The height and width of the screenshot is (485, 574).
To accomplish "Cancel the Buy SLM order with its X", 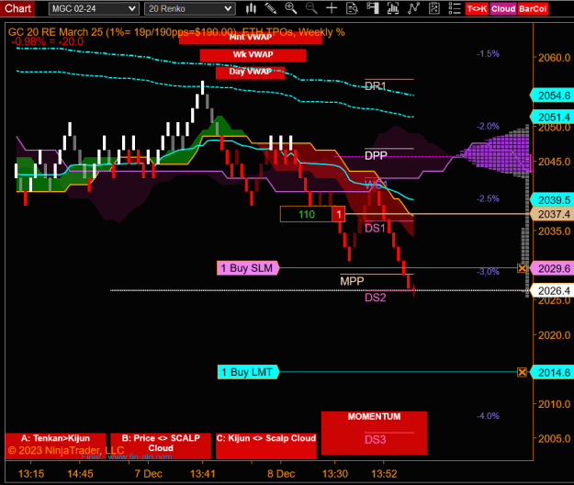I will pyautogui.click(x=522, y=268).
